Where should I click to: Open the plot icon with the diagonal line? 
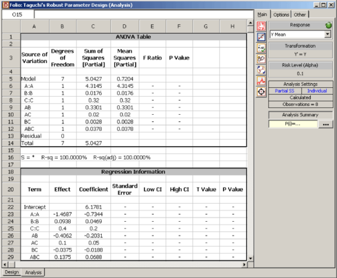tap(261, 37)
